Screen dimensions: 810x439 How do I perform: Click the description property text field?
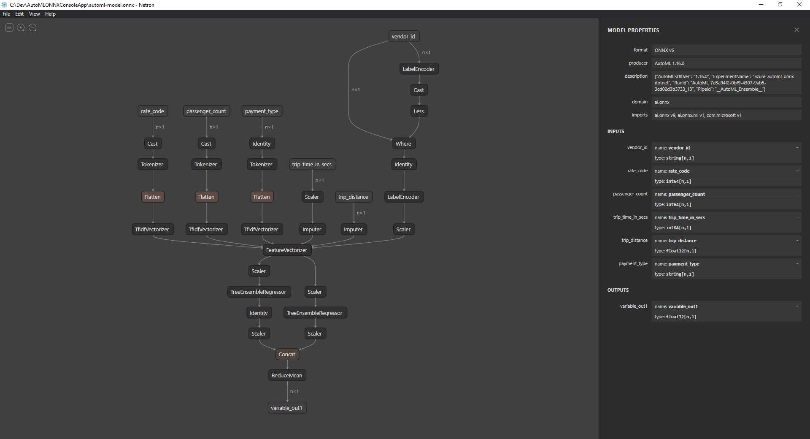tap(726, 83)
